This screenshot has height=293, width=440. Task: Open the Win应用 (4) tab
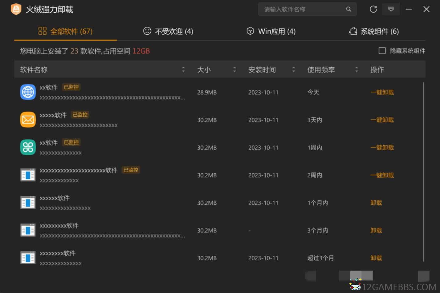271,31
